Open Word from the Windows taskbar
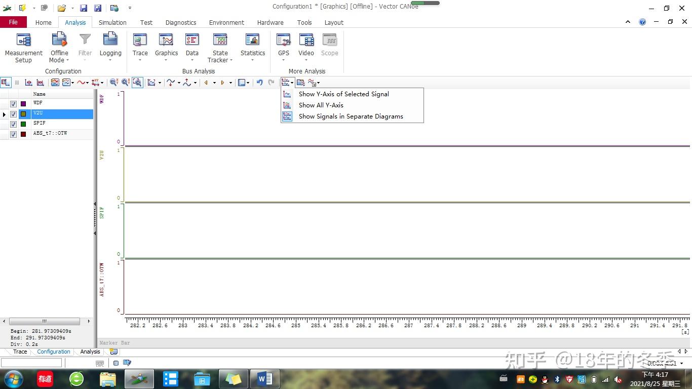Viewport: 692px width, 389px height. [x=264, y=379]
